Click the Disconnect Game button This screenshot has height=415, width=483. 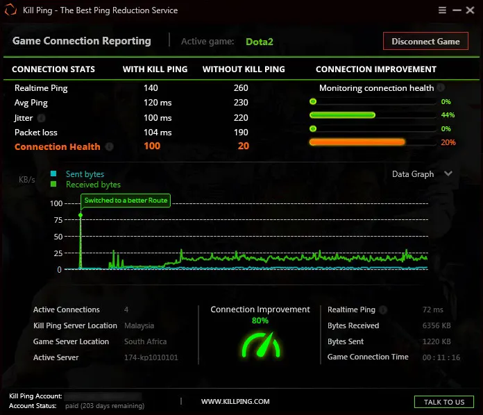(425, 41)
